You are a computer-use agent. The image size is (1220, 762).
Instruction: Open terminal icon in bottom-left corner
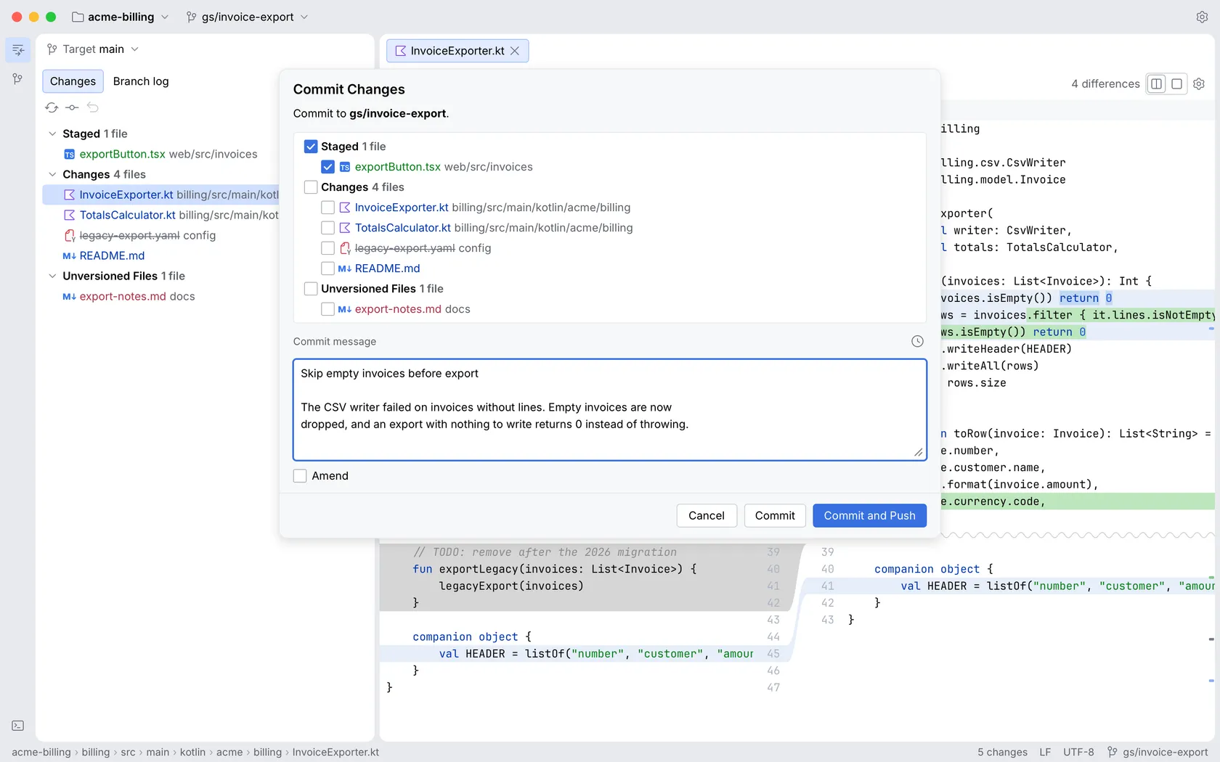[x=18, y=726]
